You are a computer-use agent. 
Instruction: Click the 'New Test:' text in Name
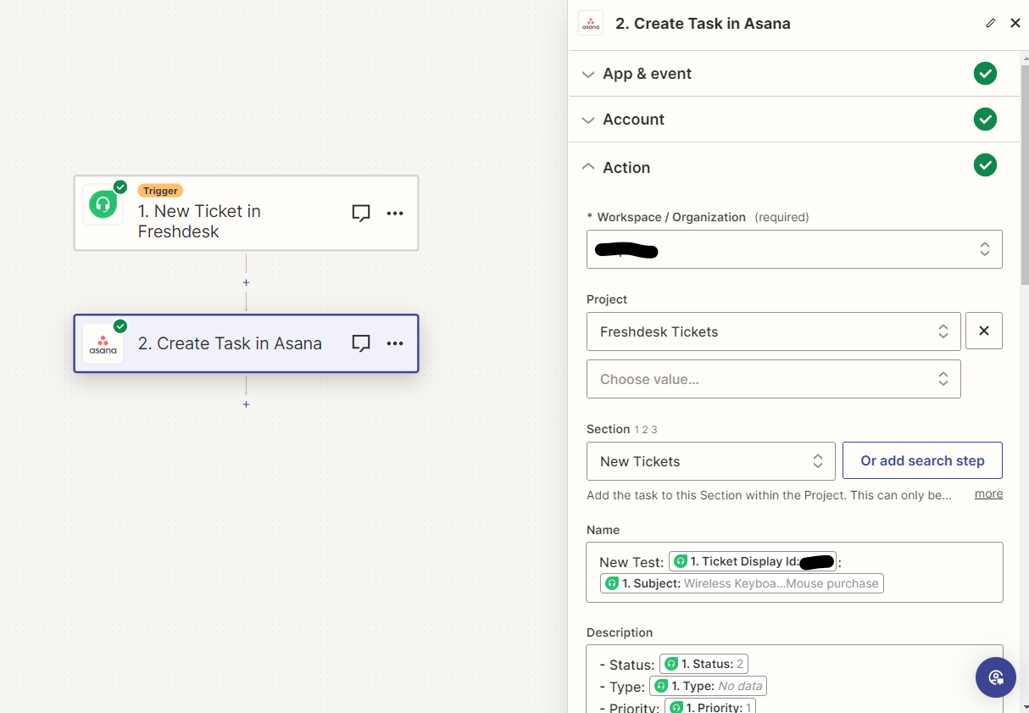[631, 562]
